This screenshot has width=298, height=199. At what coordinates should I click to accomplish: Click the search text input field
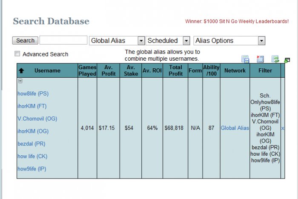[63, 41]
